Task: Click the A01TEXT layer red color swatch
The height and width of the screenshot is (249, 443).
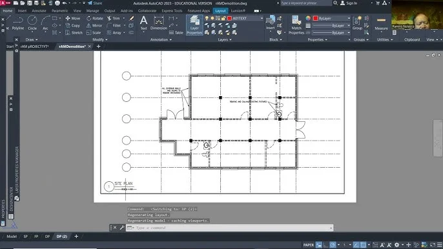Action: click(229, 18)
